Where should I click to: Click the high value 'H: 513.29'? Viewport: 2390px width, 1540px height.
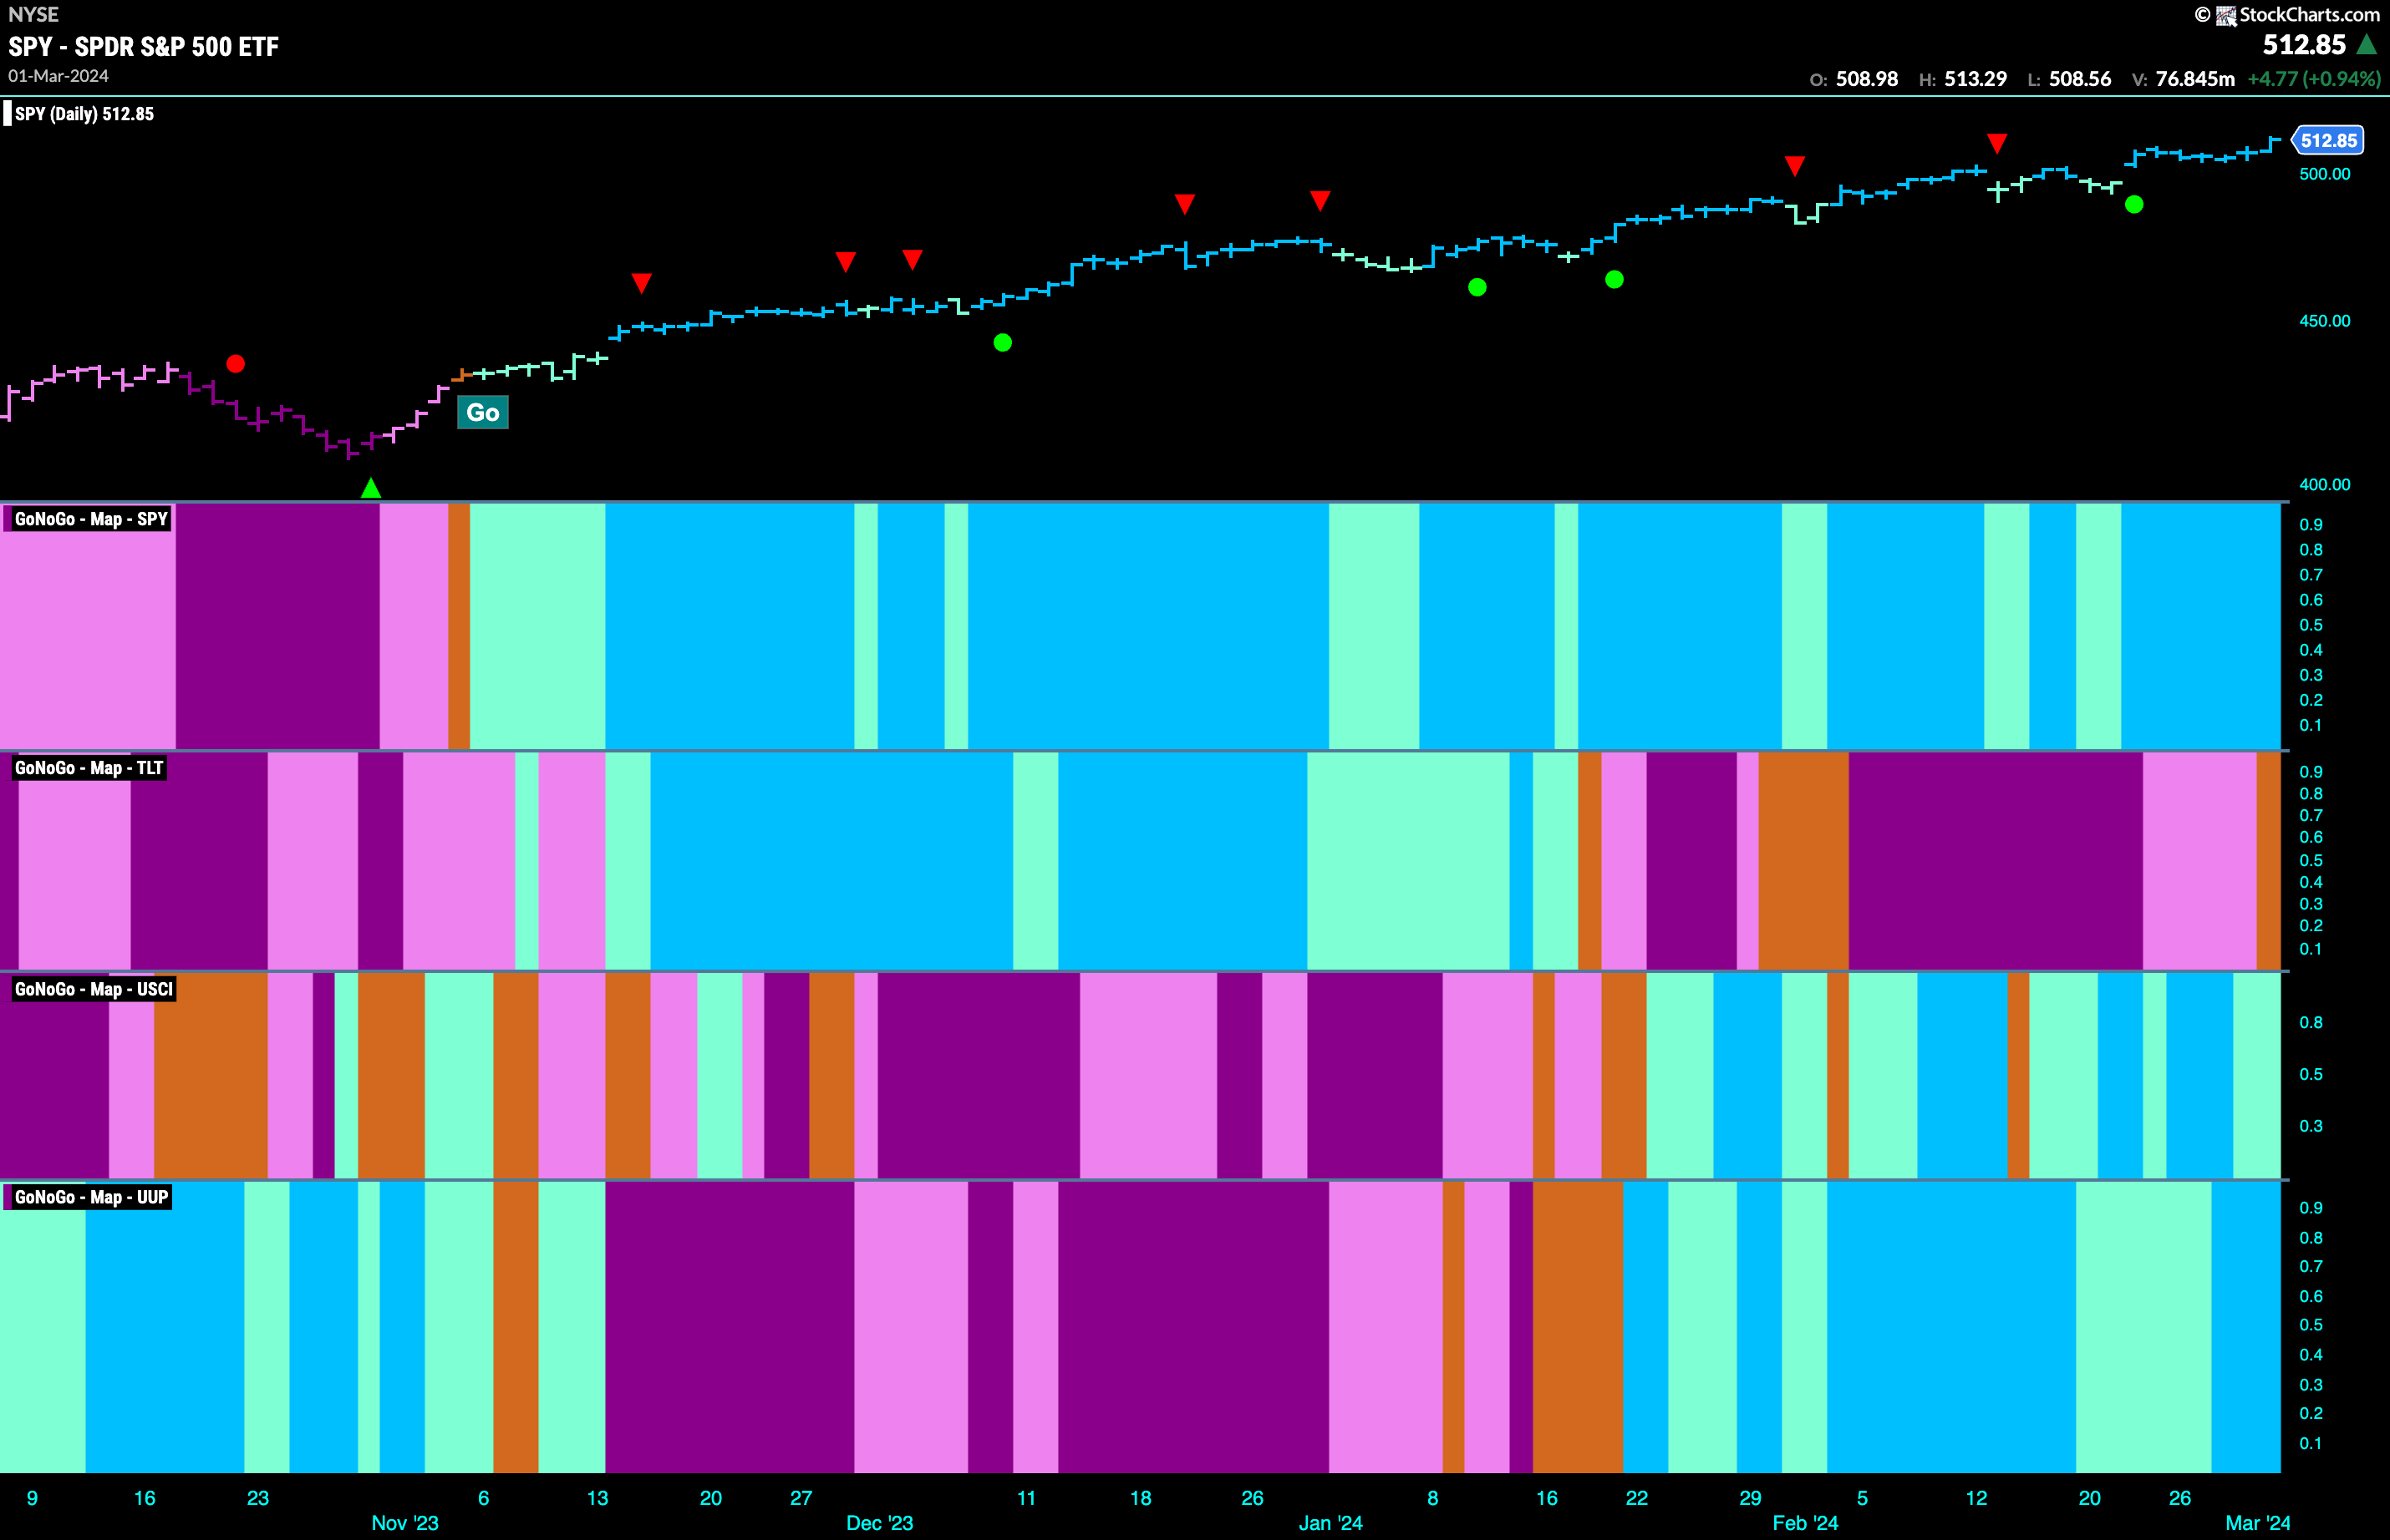point(1963,79)
